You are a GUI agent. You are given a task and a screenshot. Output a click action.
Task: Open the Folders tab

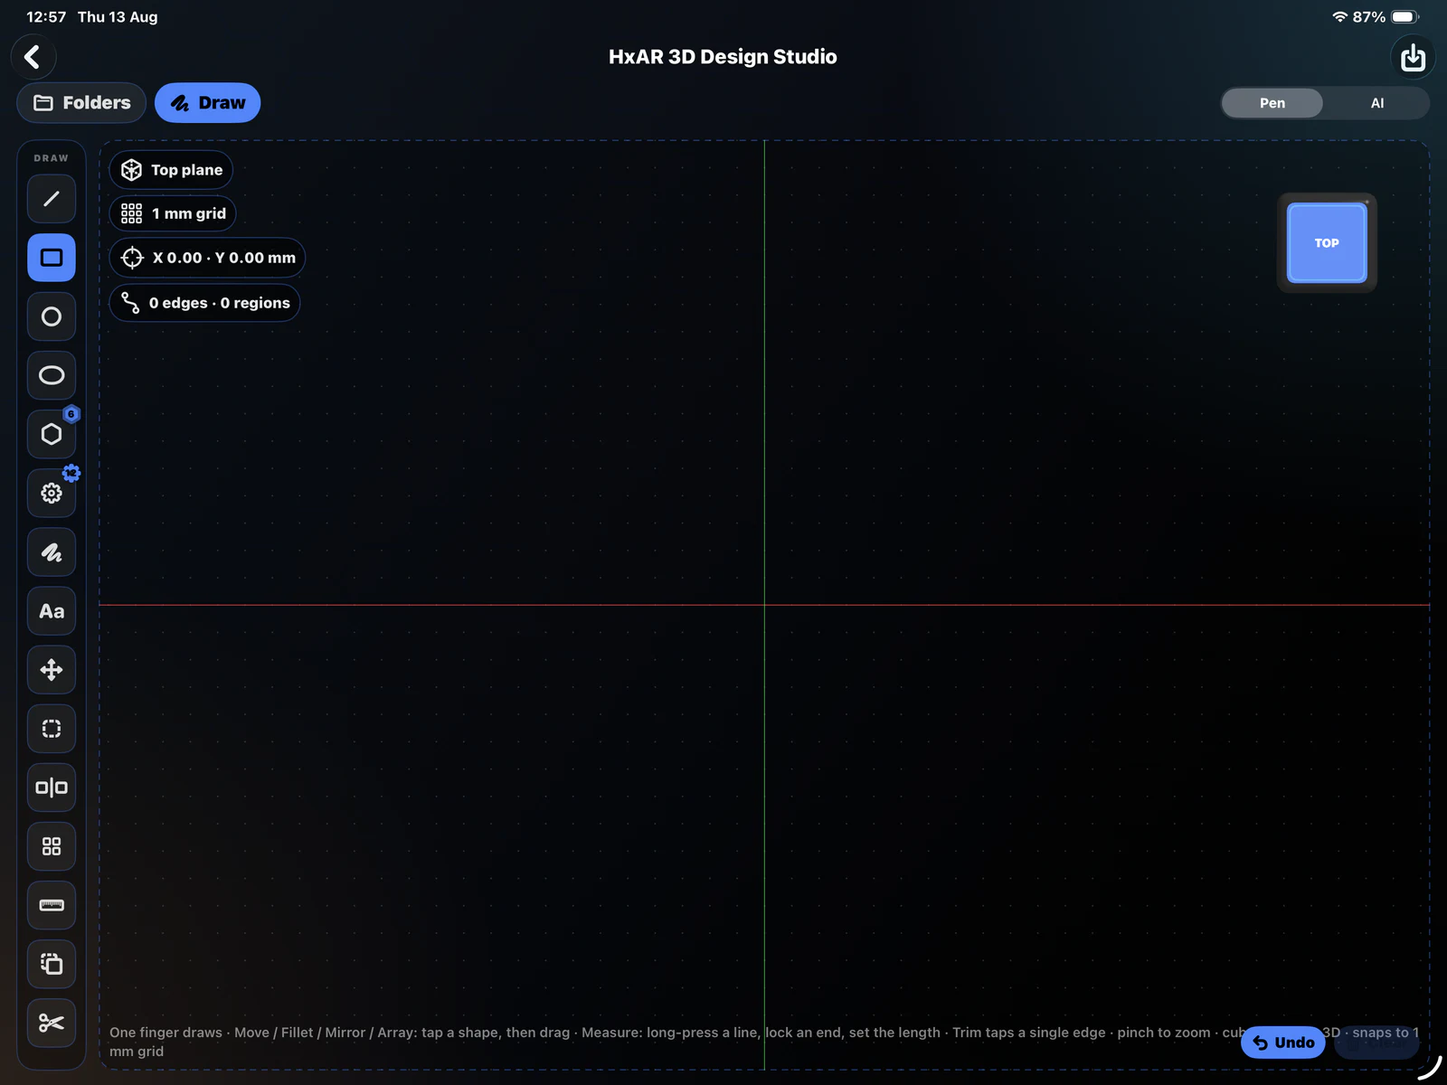click(x=81, y=103)
